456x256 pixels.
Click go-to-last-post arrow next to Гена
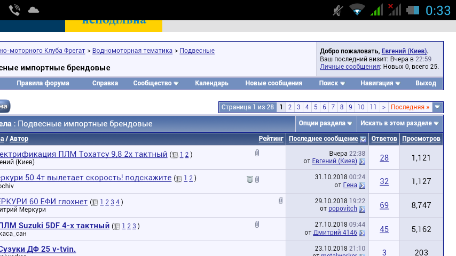(362, 185)
